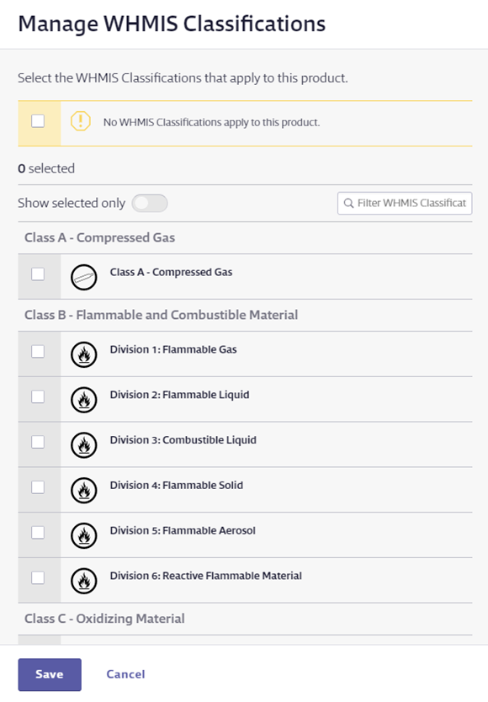Viewport: 488px width, 702px height.
Task: Click the Reactive Flammable Material flame icon
Action: [x=84, y=581]
